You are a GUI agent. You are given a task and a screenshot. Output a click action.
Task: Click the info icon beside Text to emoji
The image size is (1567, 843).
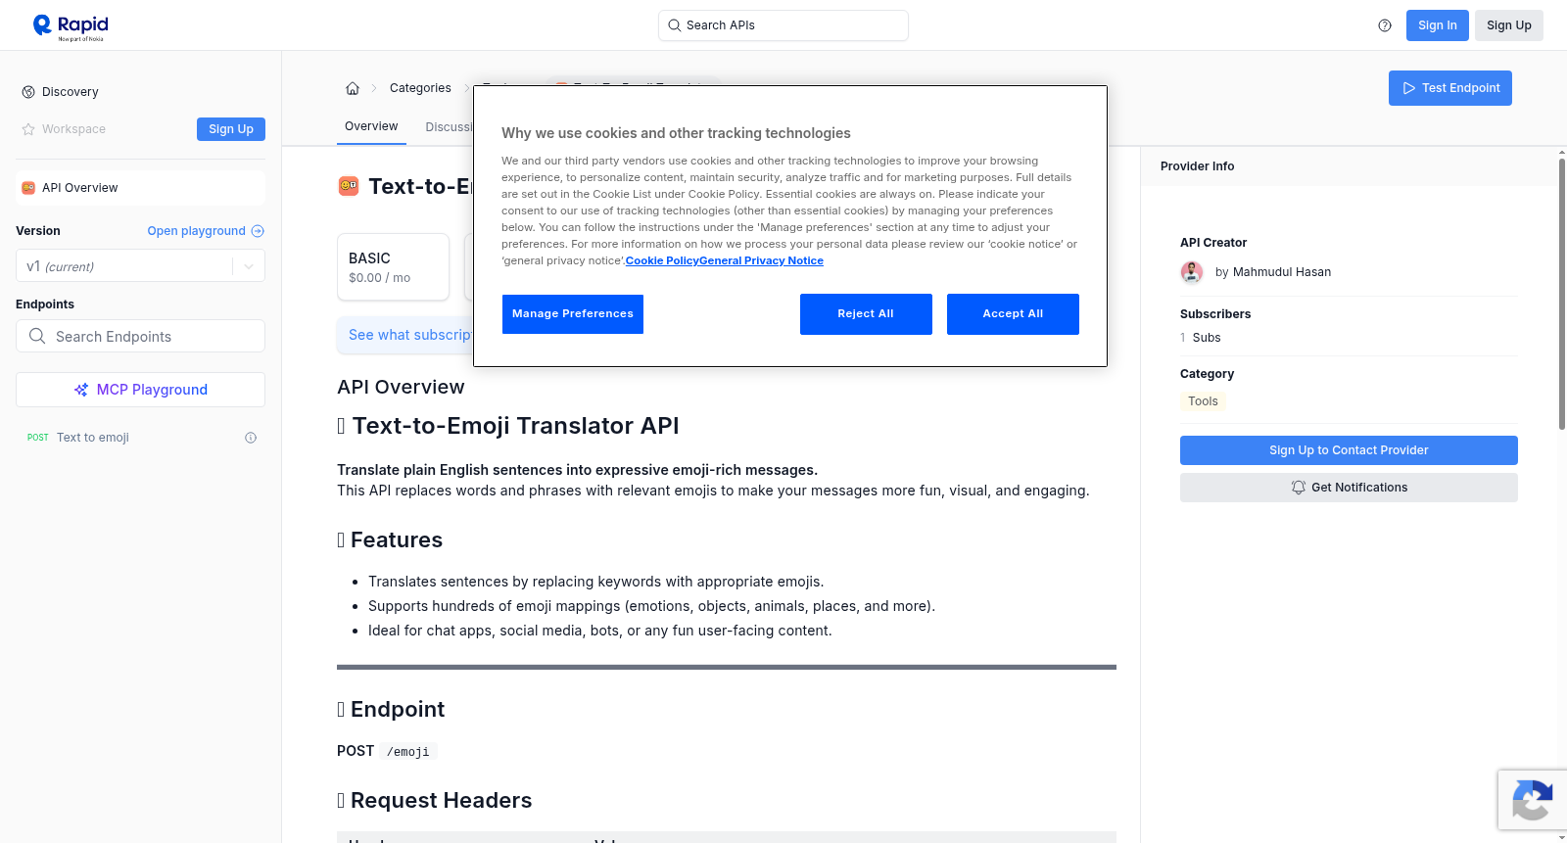point(251,438)
